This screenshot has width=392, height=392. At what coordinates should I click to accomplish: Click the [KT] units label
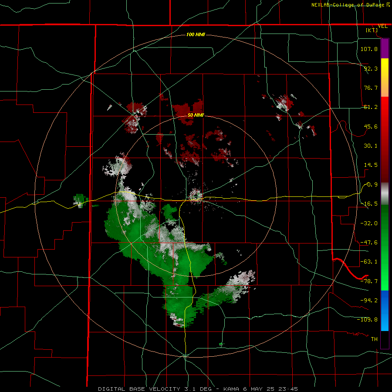(x=372, y=30)
